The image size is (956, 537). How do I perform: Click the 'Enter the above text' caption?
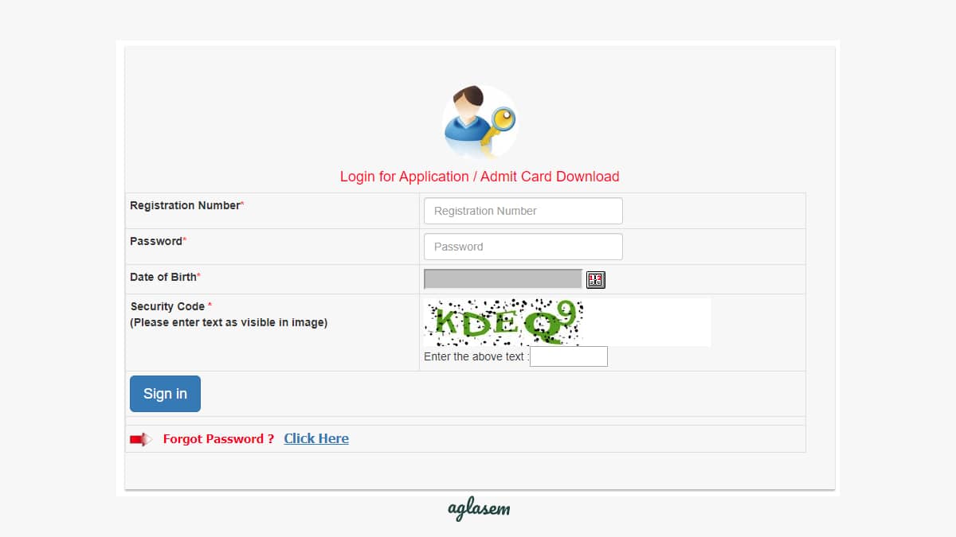(x=476, y=357)
